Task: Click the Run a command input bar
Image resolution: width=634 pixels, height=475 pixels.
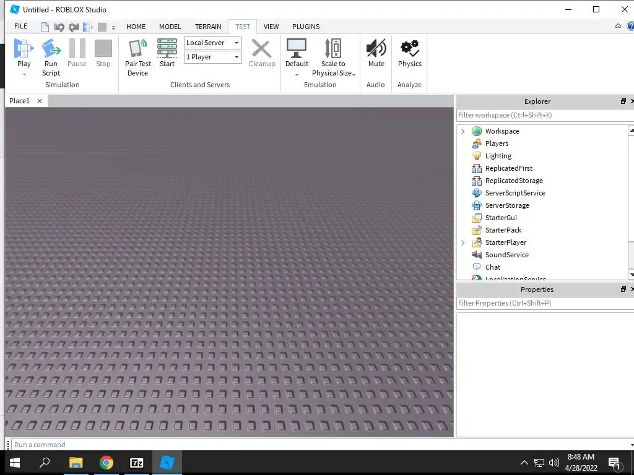Action: [x=321, y=445]
